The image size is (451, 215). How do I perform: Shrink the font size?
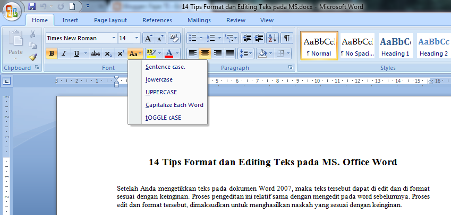pos(160,38)
